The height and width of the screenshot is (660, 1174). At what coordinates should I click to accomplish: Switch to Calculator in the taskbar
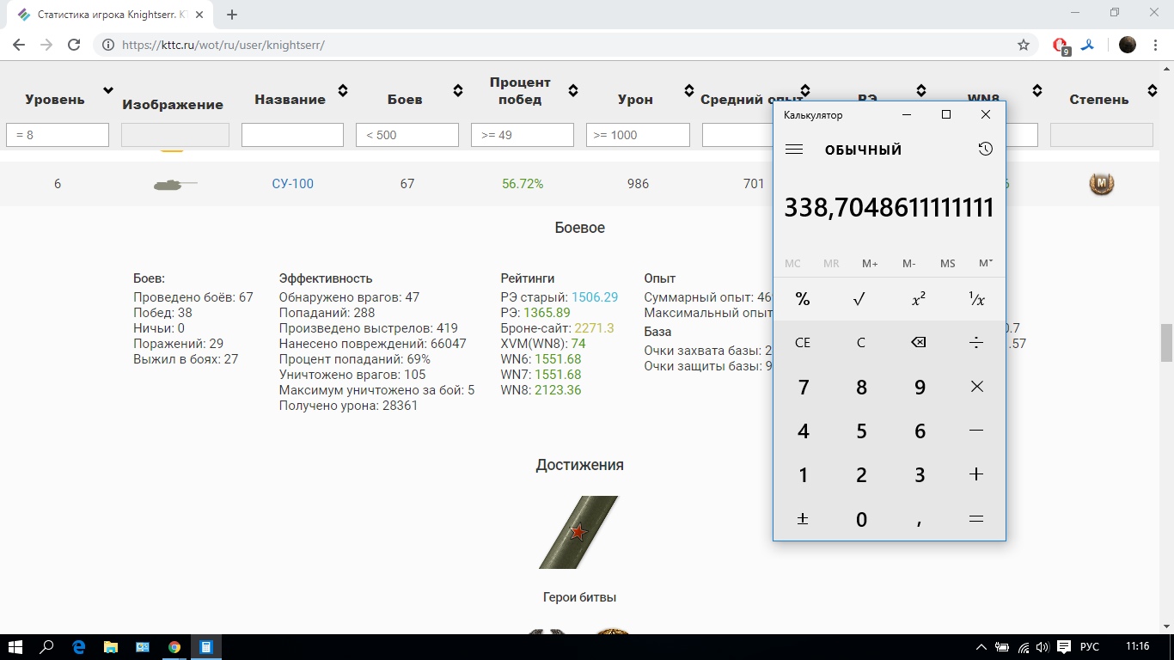(206, 647)
